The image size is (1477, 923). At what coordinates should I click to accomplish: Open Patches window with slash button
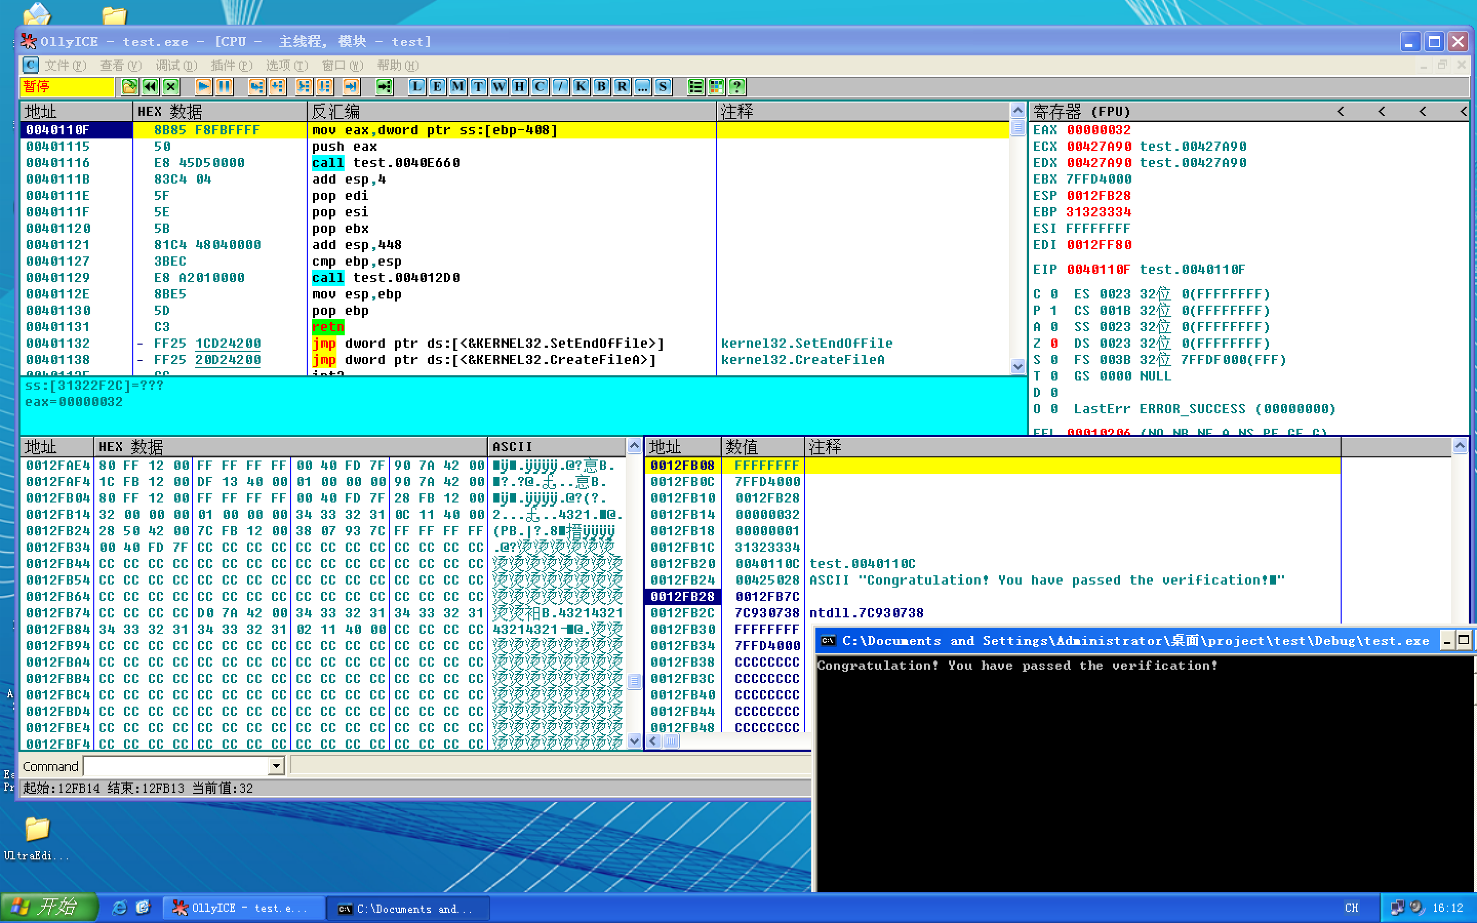click(x=560, y=87)
